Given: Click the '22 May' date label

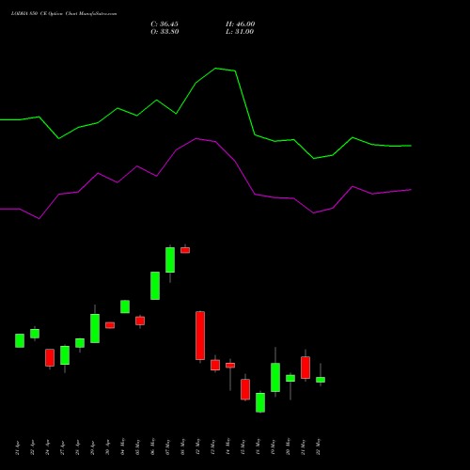Looking at the screenshot, I should (x=319, y=446).
